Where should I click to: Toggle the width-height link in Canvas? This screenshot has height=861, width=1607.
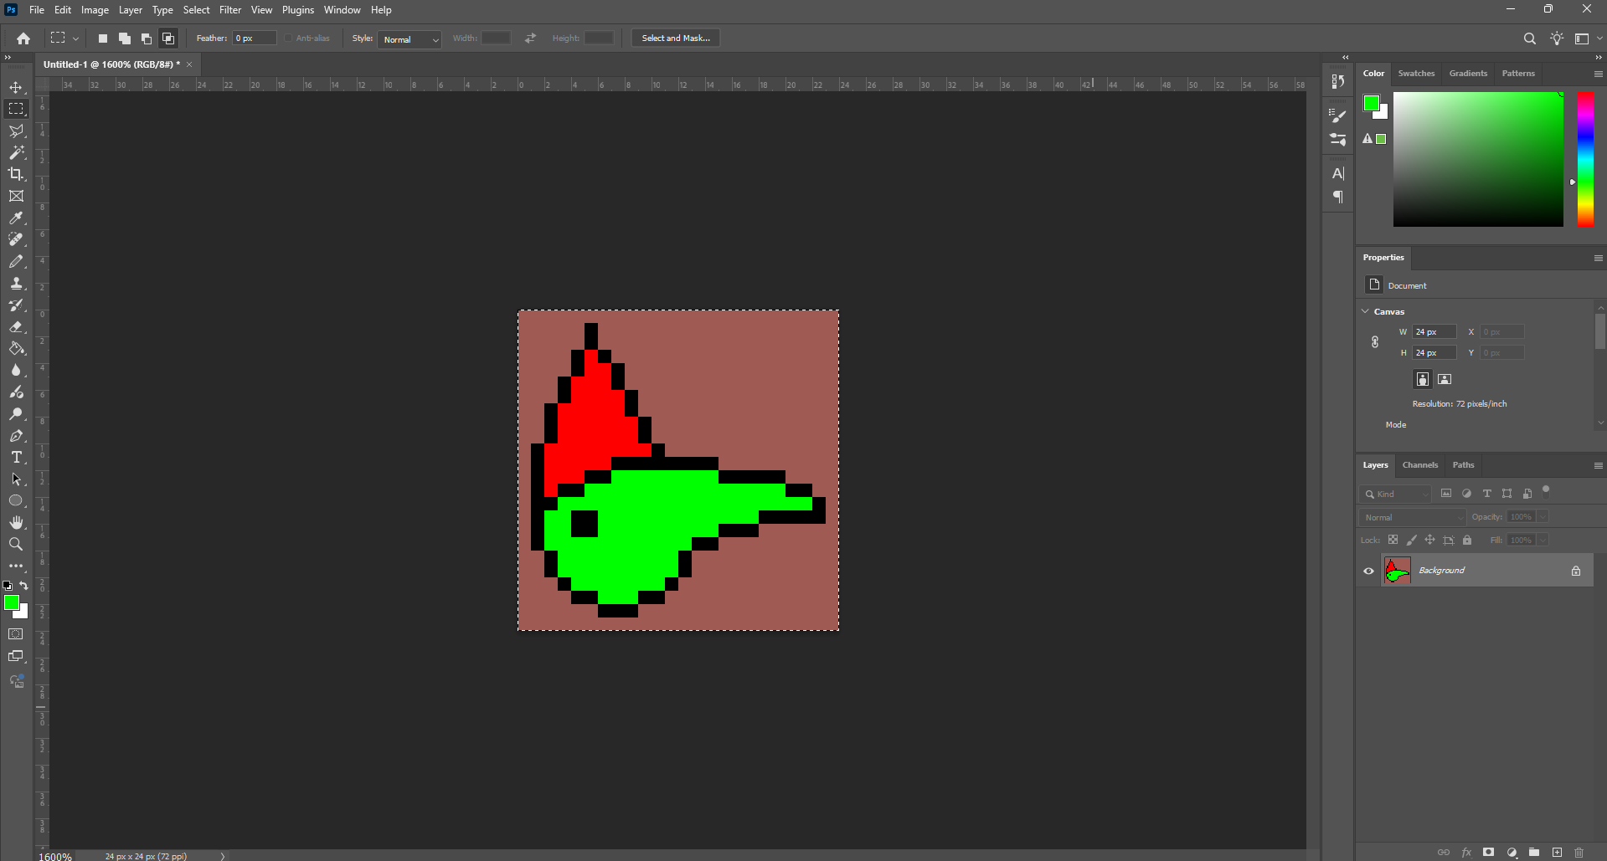point(1374,342)
